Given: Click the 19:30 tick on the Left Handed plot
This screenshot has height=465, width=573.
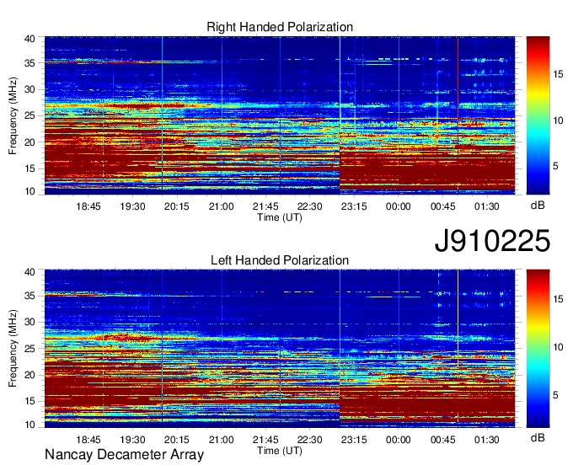Looking at the screenshot, I should (x=132, y=440).
